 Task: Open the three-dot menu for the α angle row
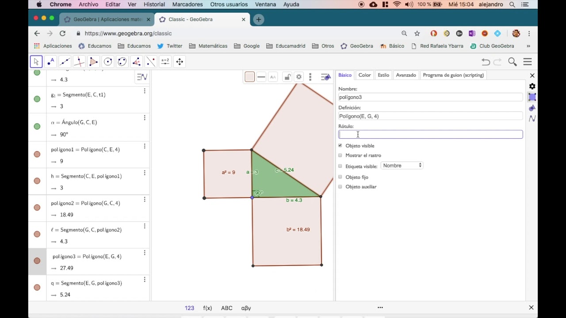(145, 118)
